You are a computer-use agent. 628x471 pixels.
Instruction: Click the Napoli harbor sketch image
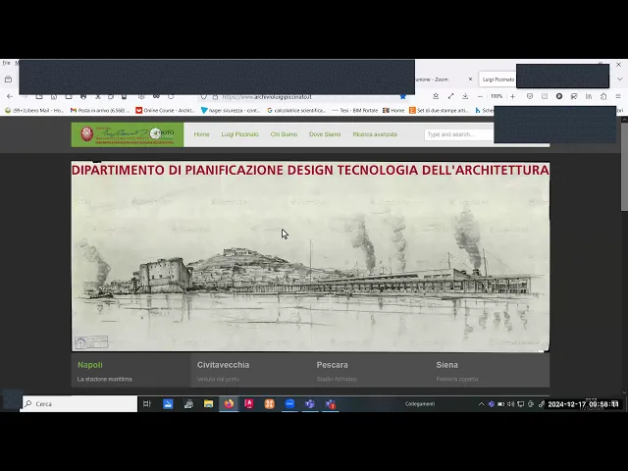point(310,256)
